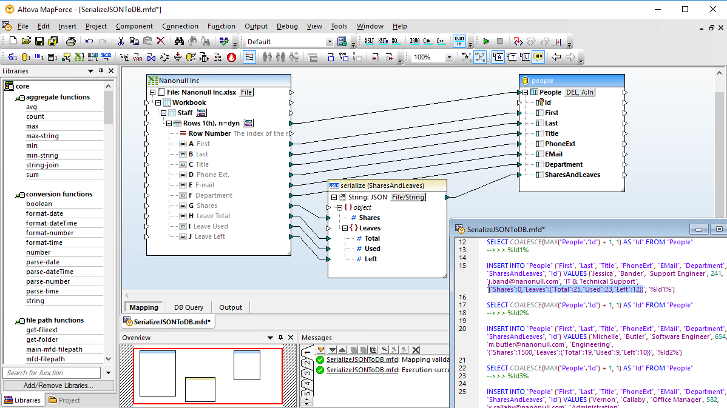Click the DEL, A:In table actions button
This screenshot has width=727, height=408.
click(x=580, y=92)
